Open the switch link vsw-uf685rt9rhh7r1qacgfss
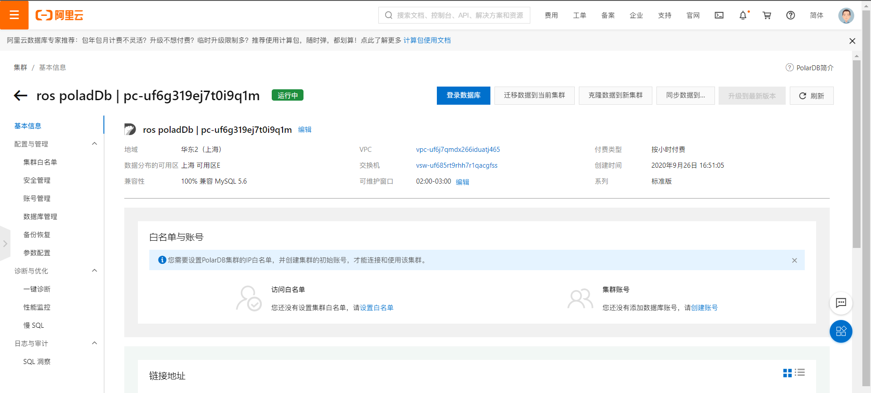Screen dimensions: 871x393 coord(456,165)
